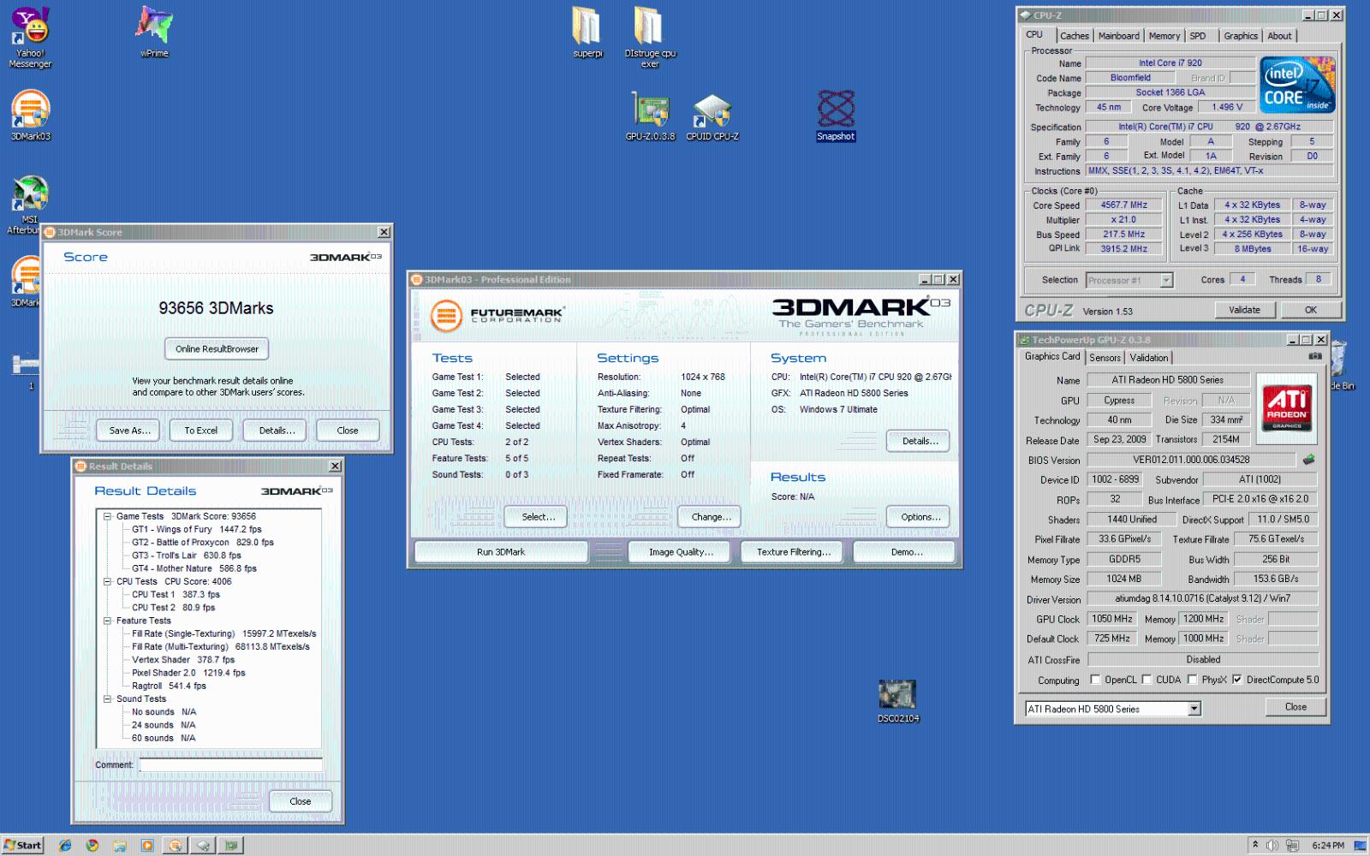Click Save As... in the Score window
This screenshot has width=1370, height=856.
(129, 431)
